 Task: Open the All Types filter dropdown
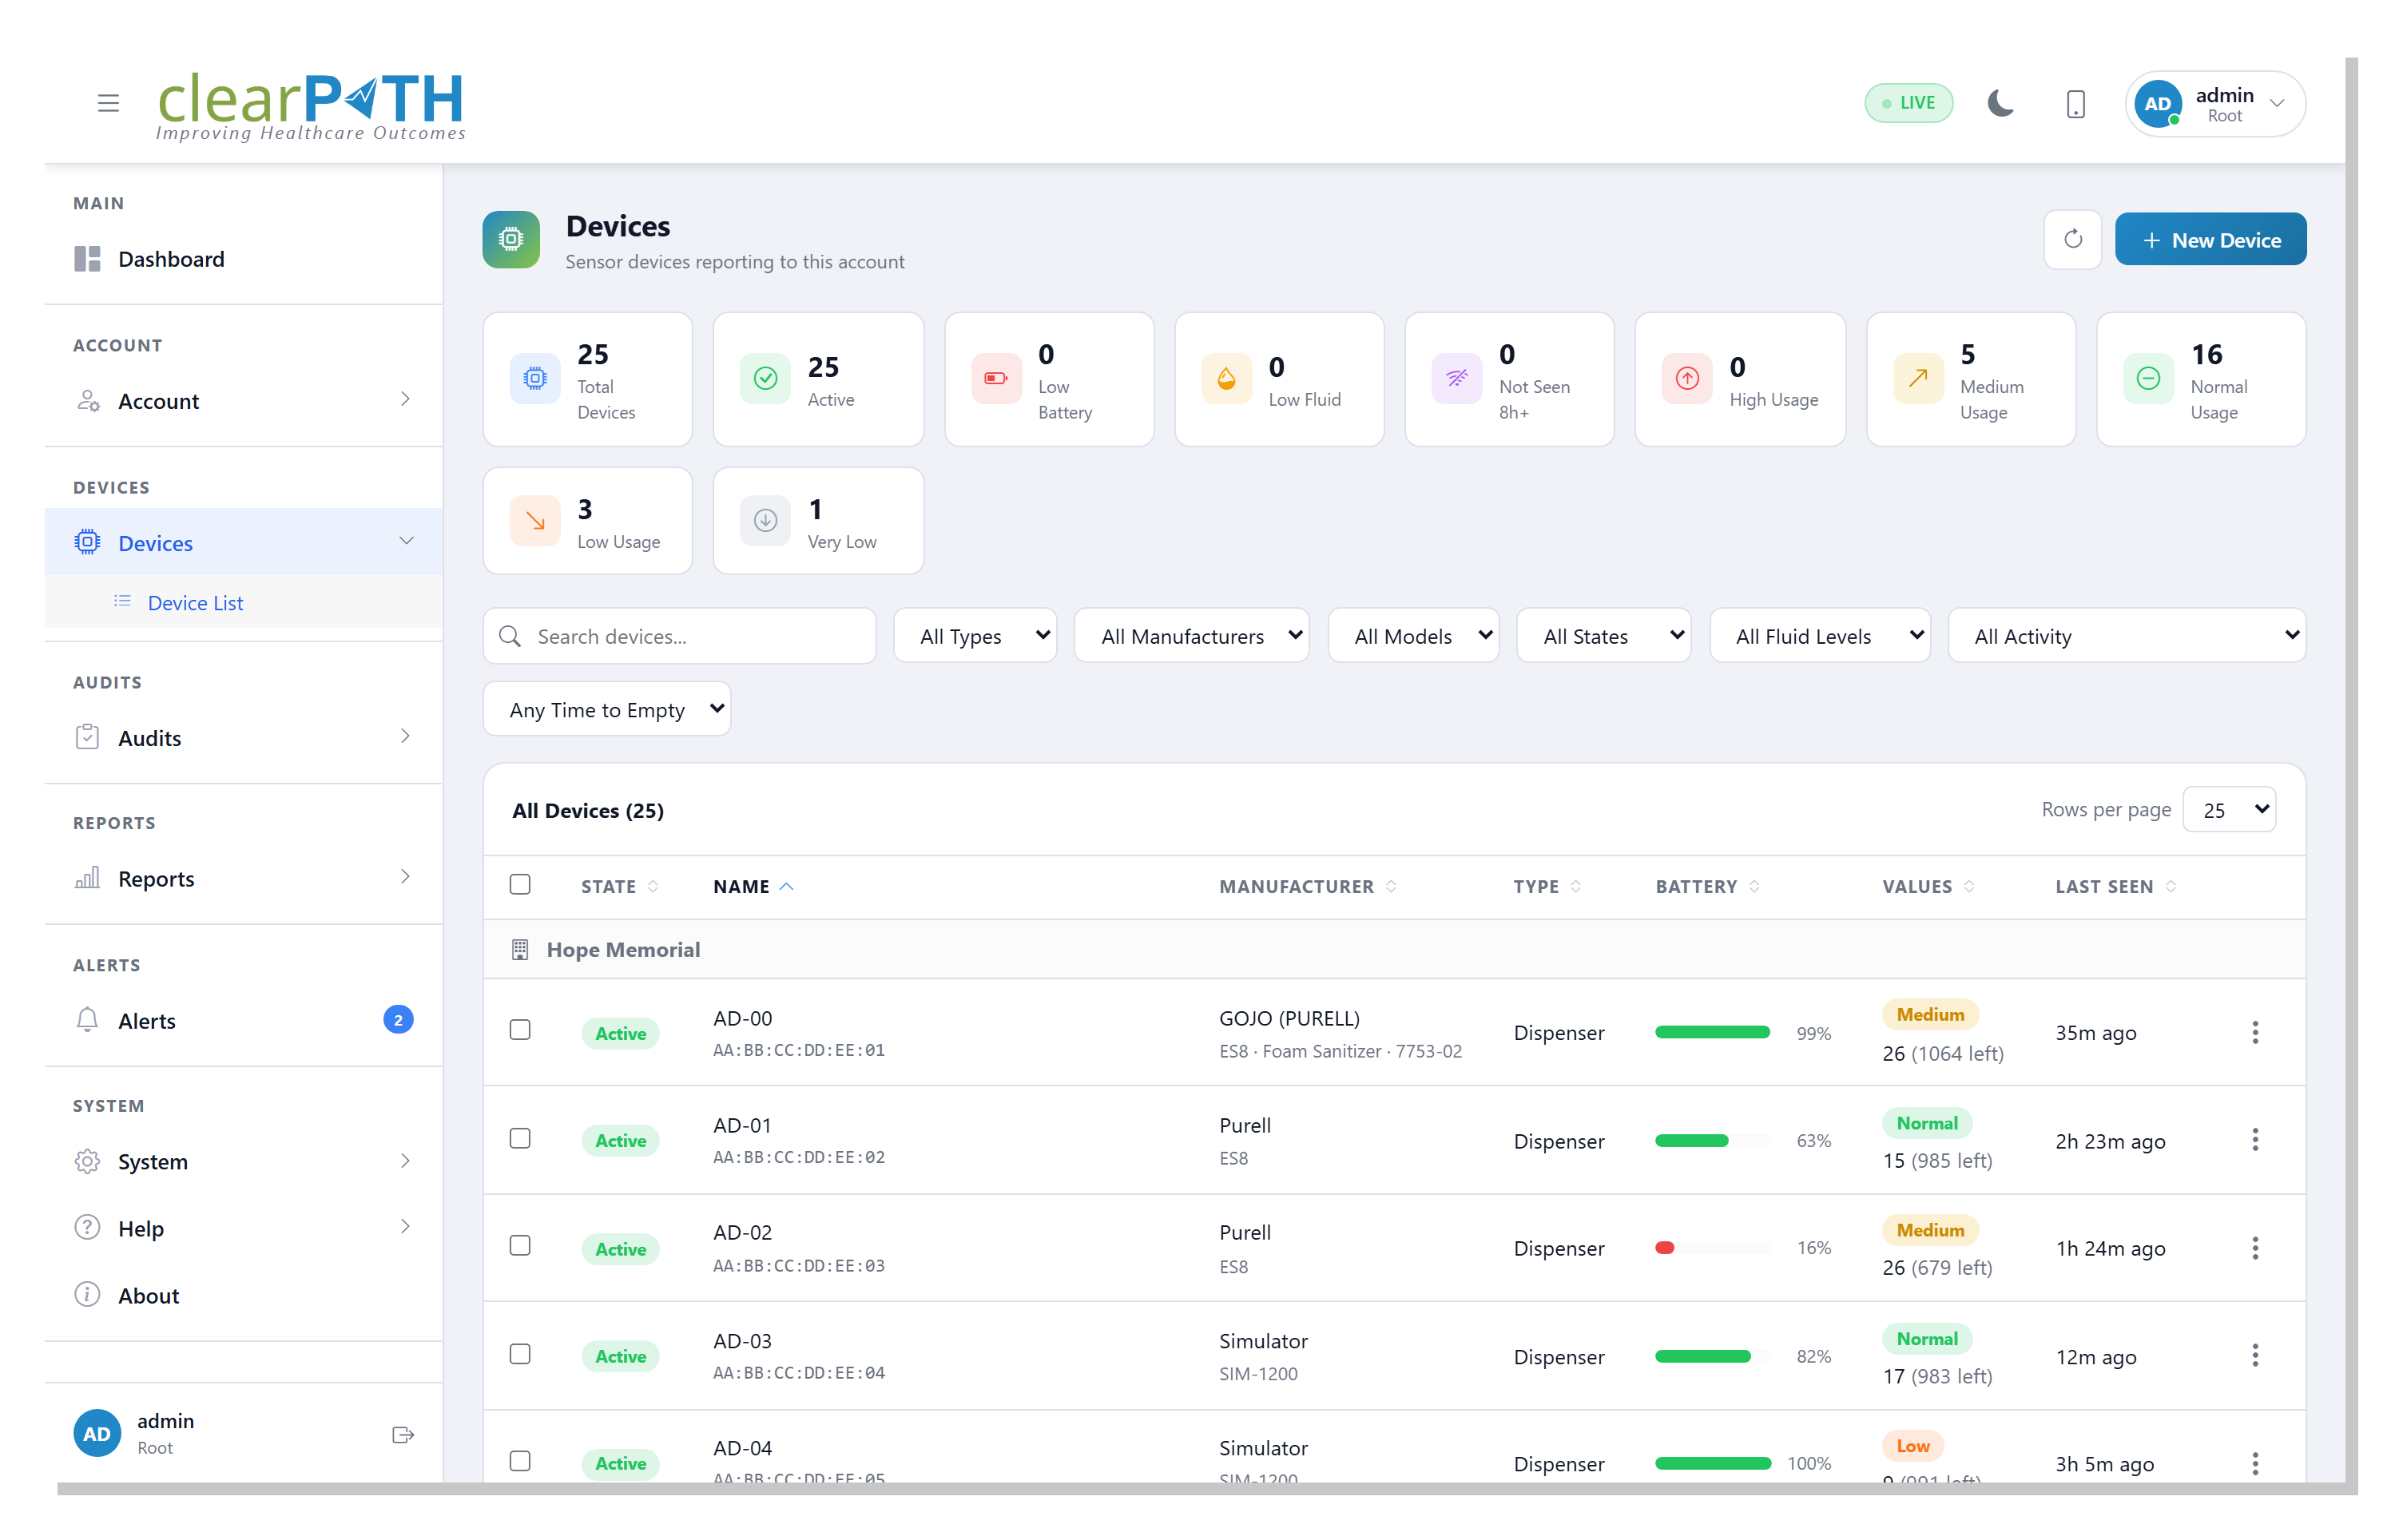tap(975, 636)
